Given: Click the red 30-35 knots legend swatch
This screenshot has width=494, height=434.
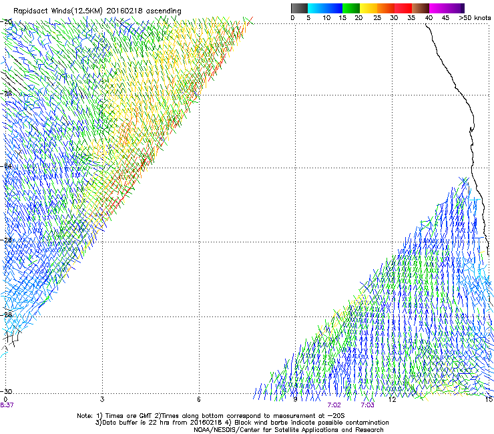Looking at the screenshot, I should click(403, 8).
